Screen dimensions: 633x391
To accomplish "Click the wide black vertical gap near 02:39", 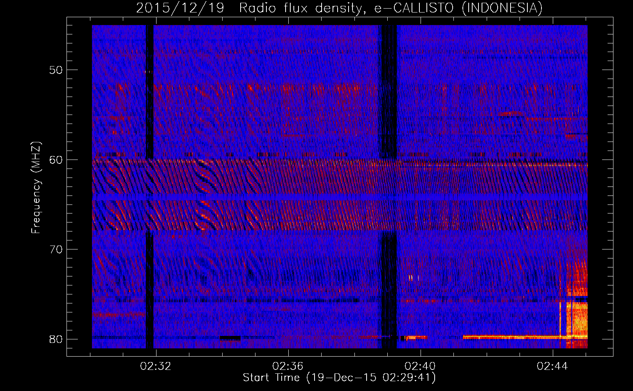I will pos(389,187).
